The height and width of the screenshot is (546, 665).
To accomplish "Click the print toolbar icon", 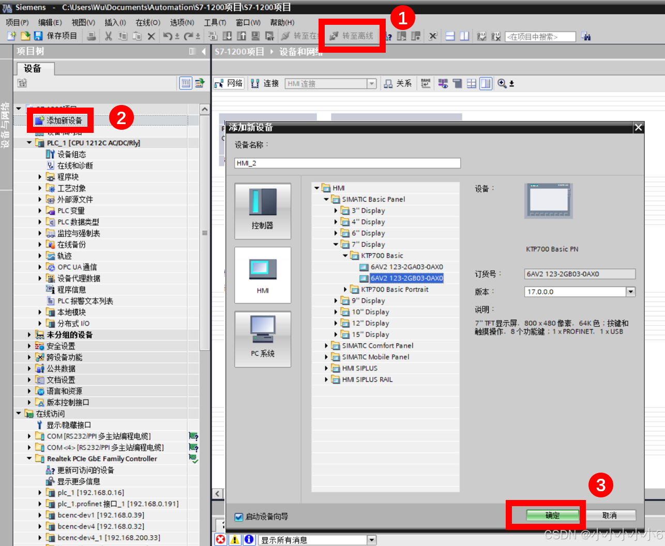I will coord(92,36).
